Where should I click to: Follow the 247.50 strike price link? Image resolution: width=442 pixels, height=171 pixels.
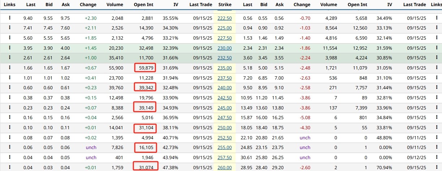click(224, 117)
